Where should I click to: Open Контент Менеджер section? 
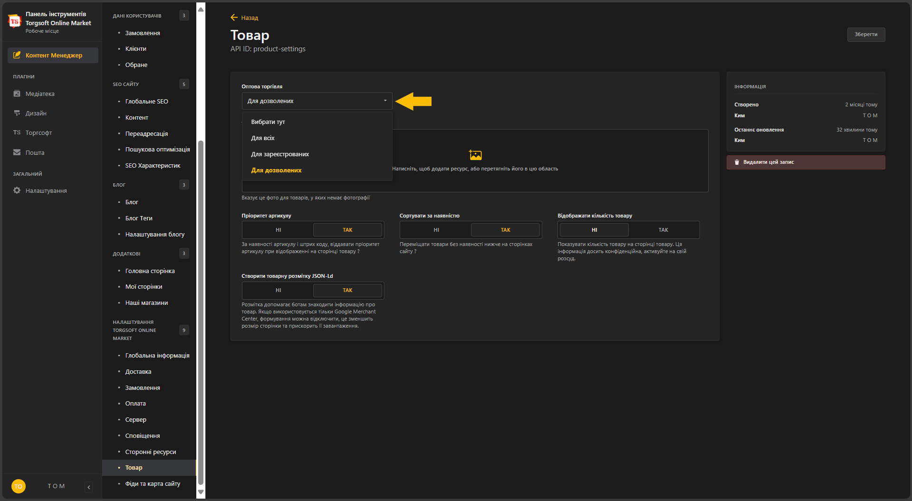click(x=53, y=55)
